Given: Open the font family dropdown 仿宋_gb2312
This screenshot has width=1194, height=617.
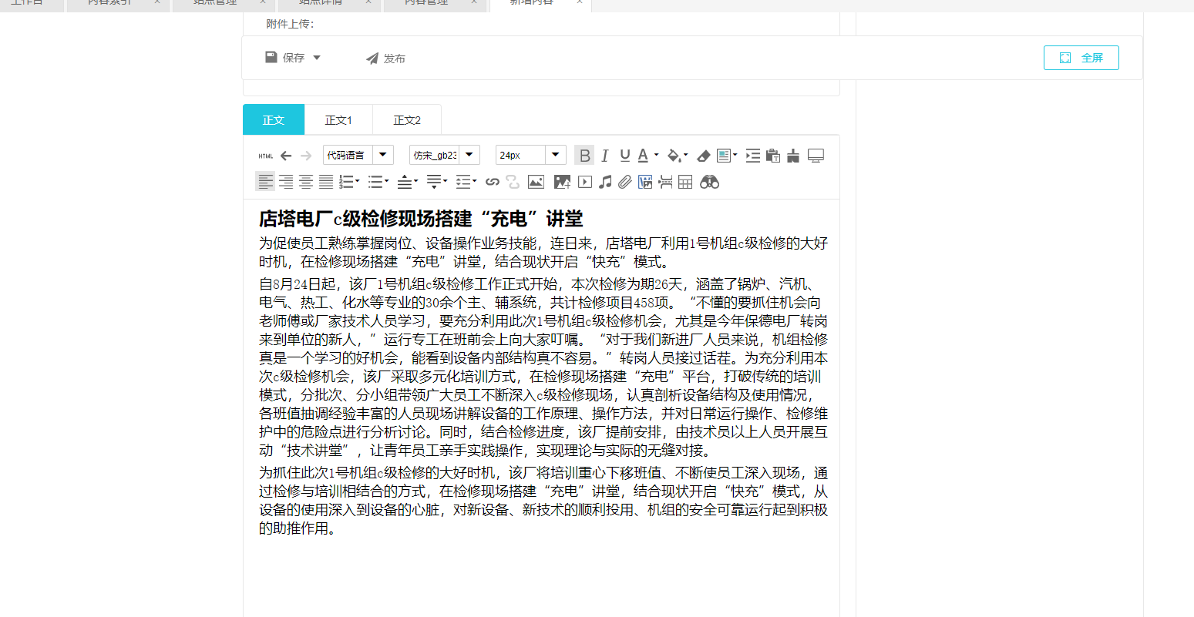Looking at the screenshot, I should tap(445, 155).
